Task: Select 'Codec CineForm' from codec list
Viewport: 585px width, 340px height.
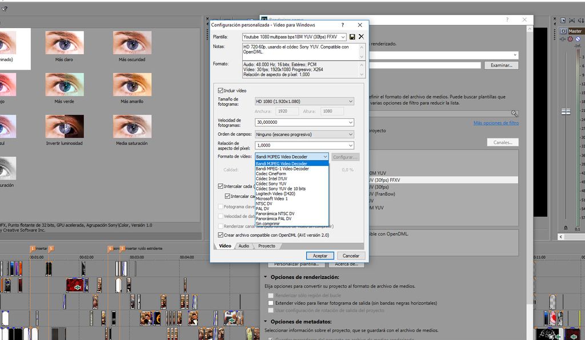Action: [x=292, y=173]
